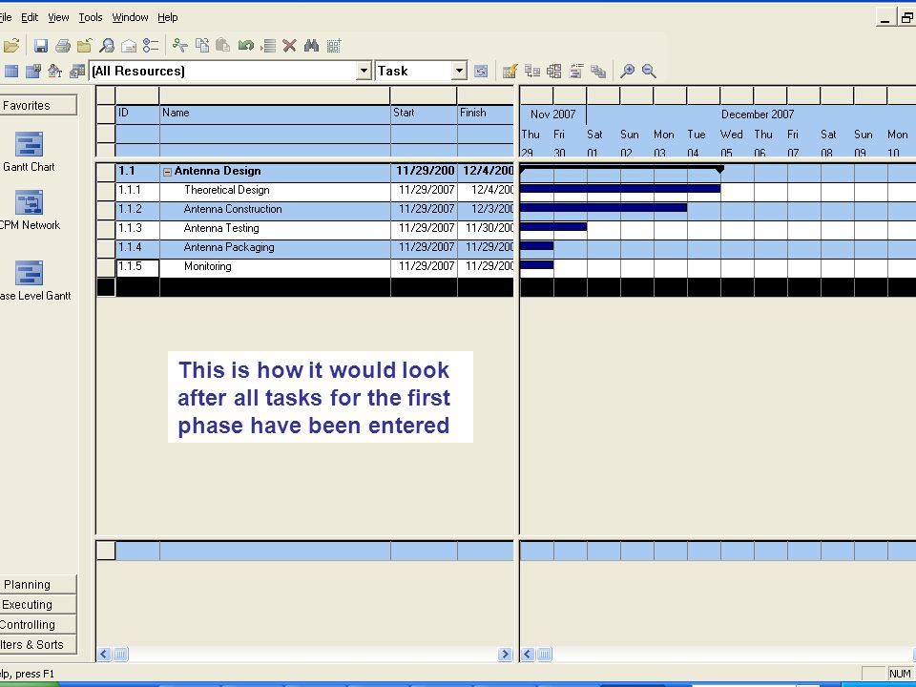Click the Start column header

click(424, 113)
